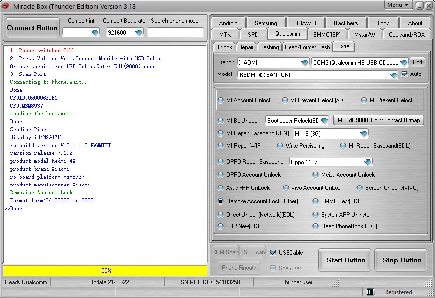Screen dimensions: 435x298
Task: Choose FRP New(EDL) radio option
Action: tap(221, 226)
